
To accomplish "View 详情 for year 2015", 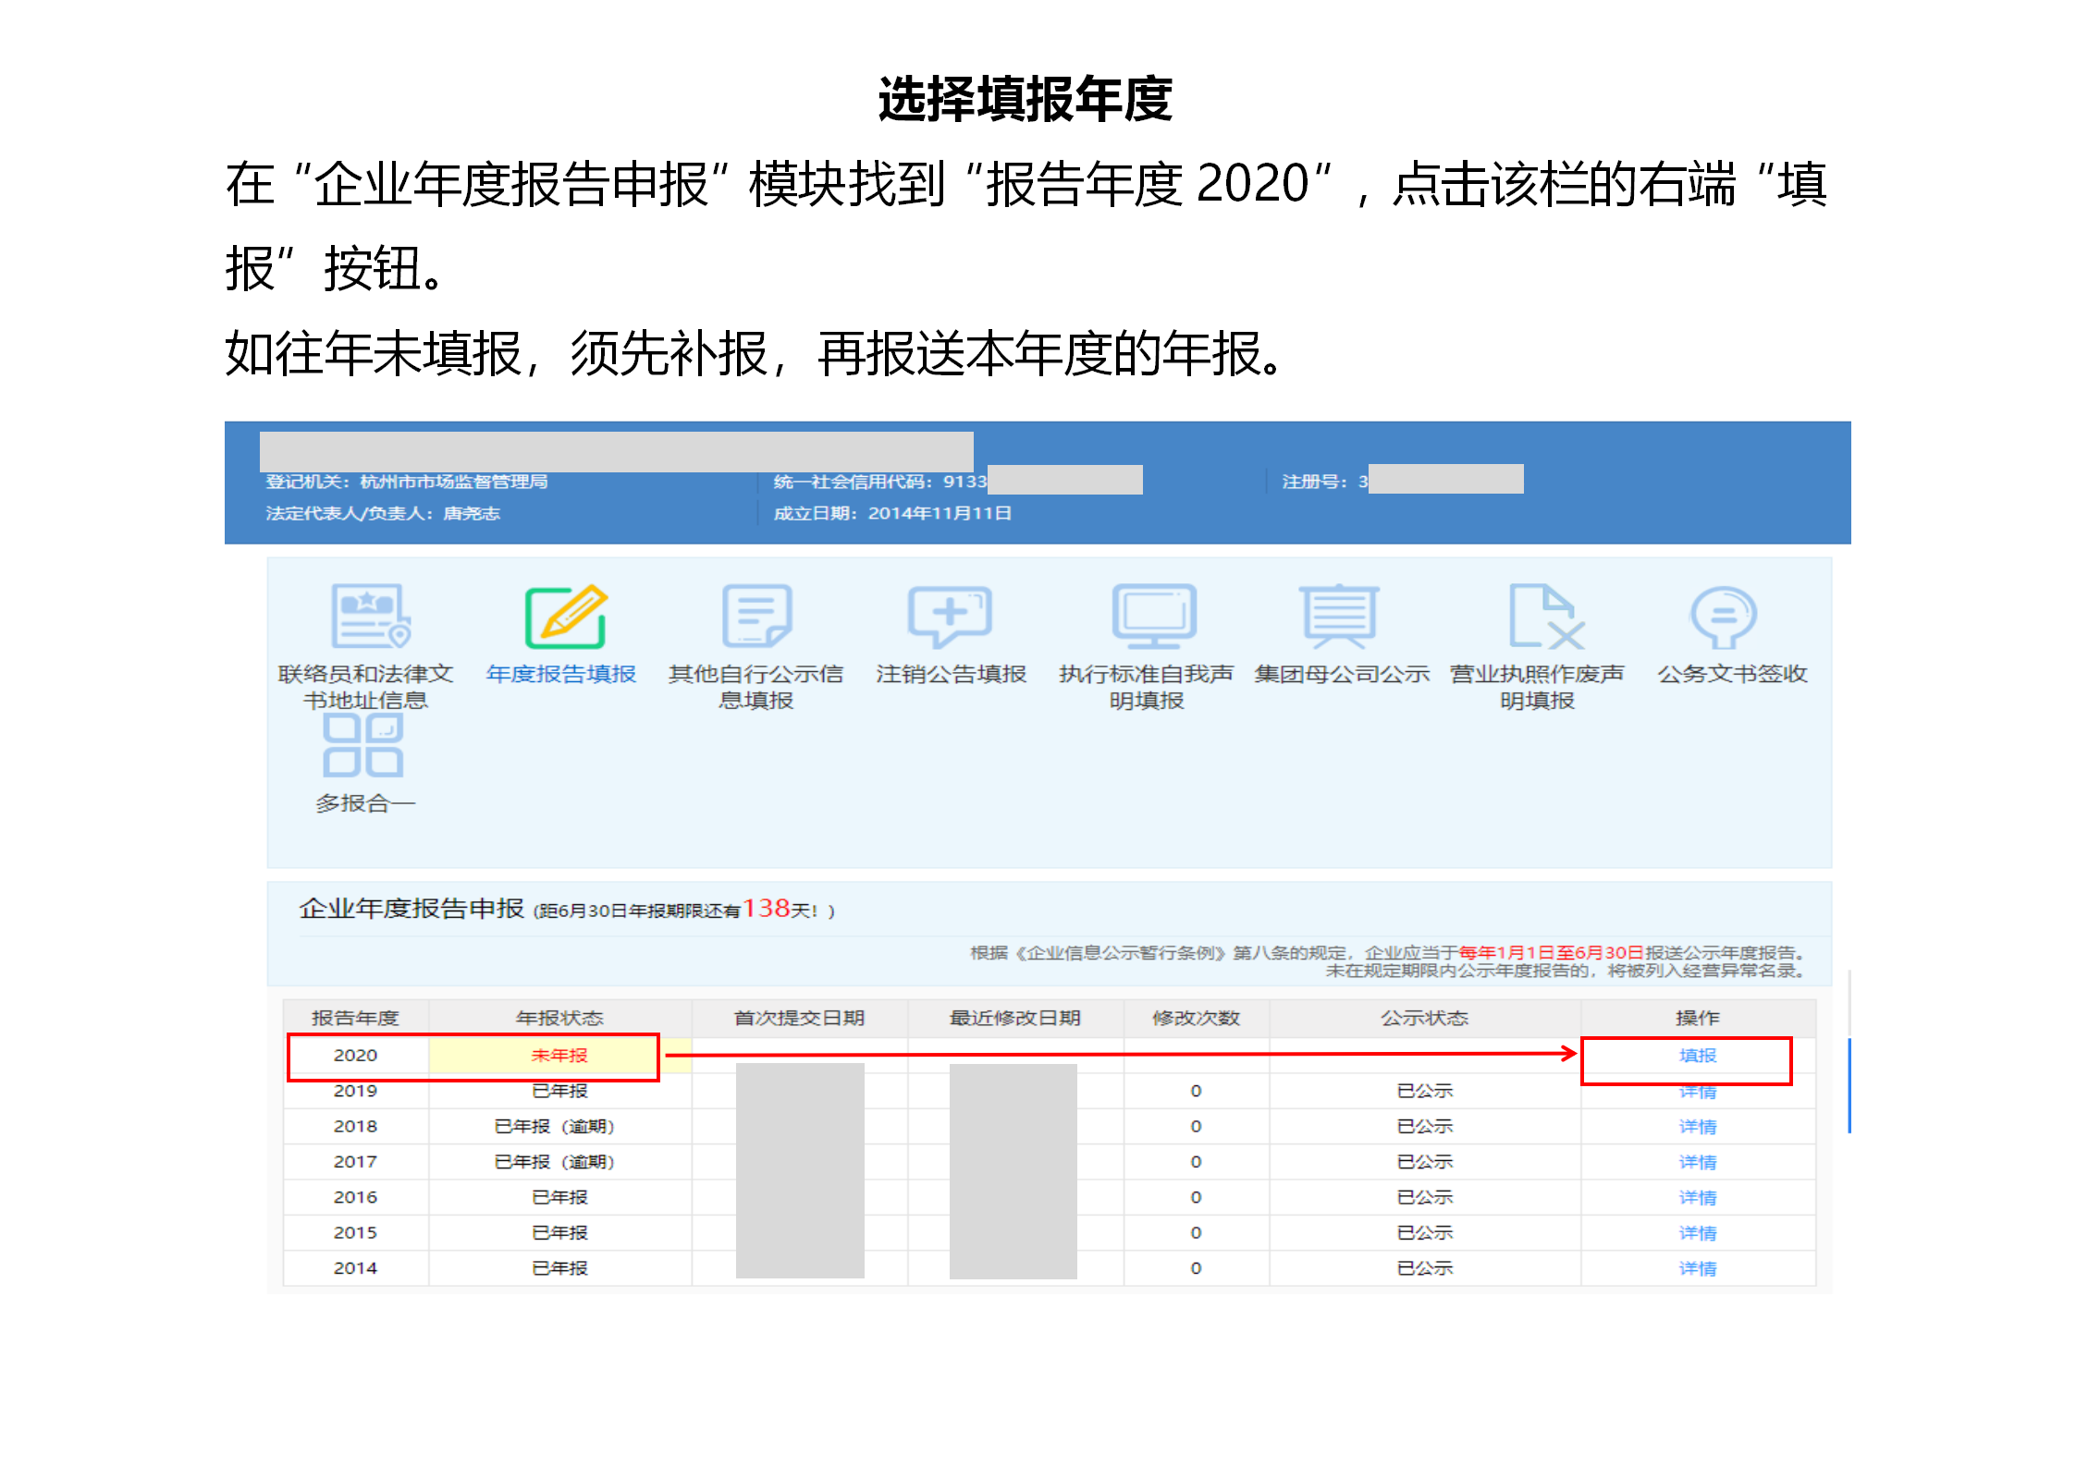I will 1697,1232.
